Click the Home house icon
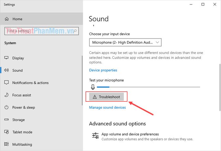 pyautogui.click(x=7, y=19)
